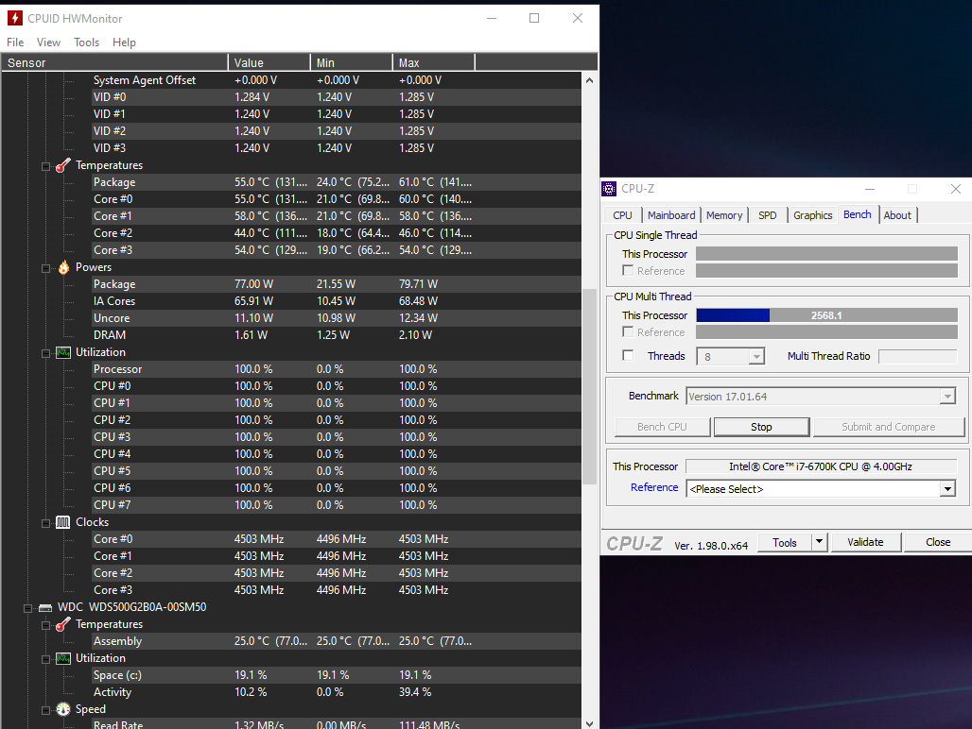
Task: Open the HWMonitor Tools menu
Action: pyautogui.click(x=86, y=42)
